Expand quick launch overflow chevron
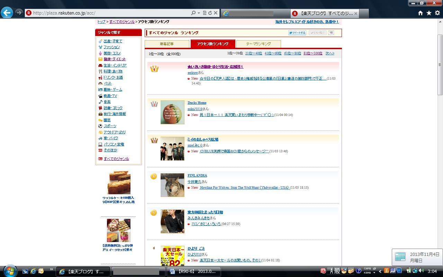The width and height of the screenshot is (443, 277). 51,269
